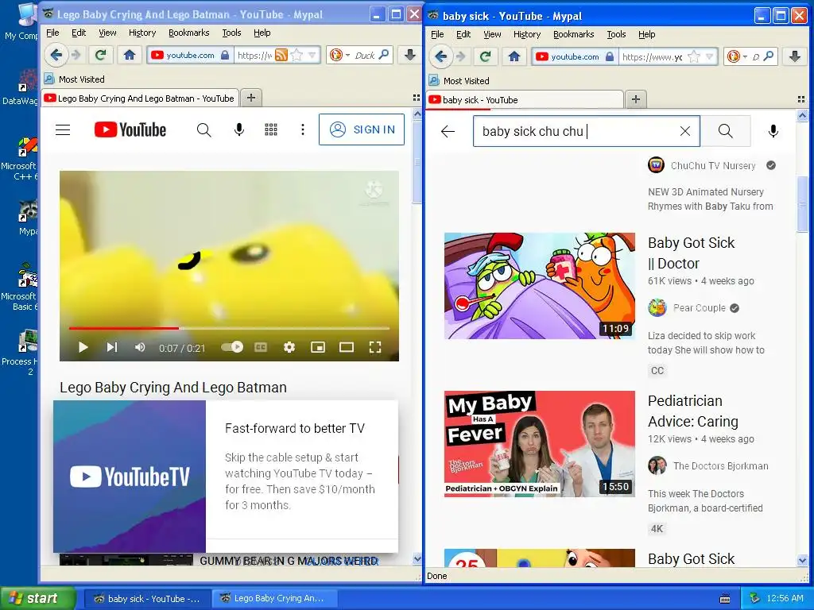Image resolution: width=814 pixels, height=610 pixels.
Task: Open Tools menu in right window
Action: [616, 34]
